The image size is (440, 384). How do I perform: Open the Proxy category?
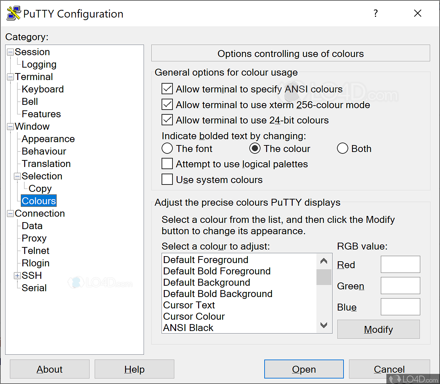pyautogui.click(x=34, y=238)
